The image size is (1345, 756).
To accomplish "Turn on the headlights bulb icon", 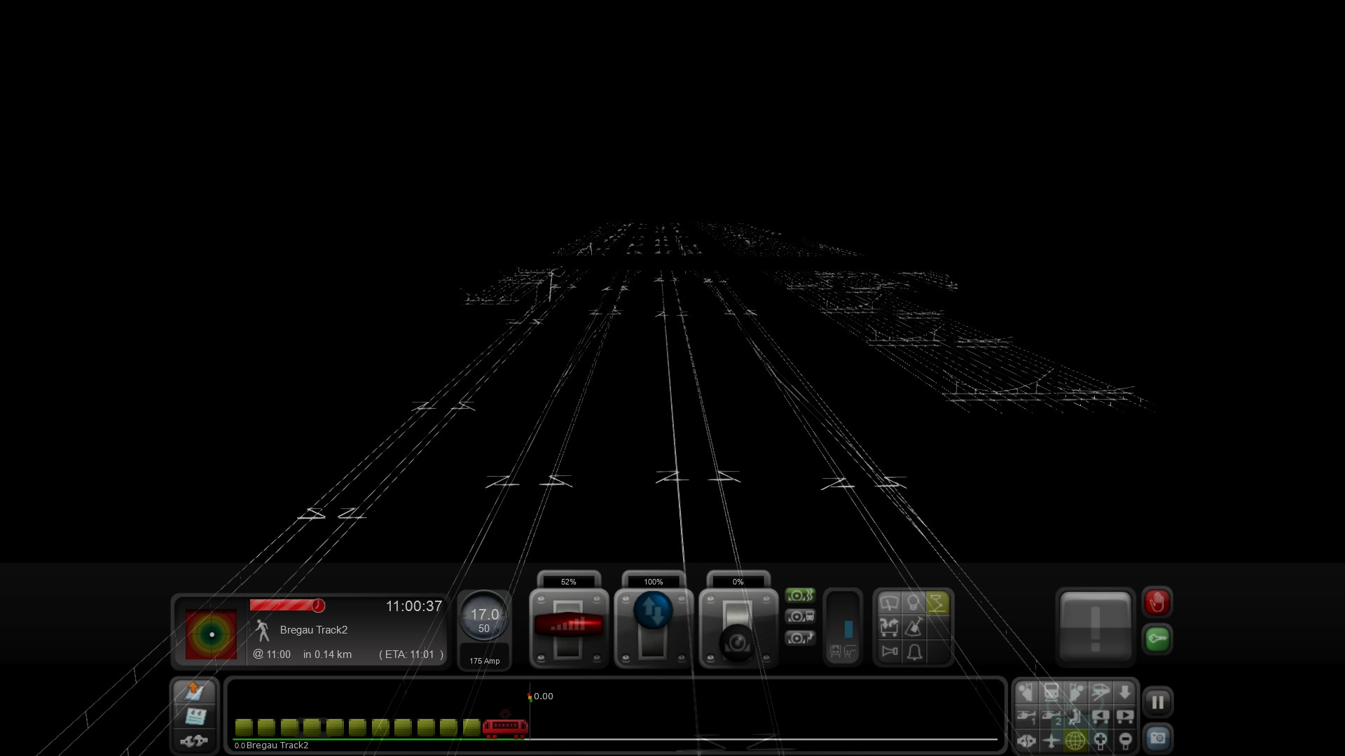I will tap(913, 603).
